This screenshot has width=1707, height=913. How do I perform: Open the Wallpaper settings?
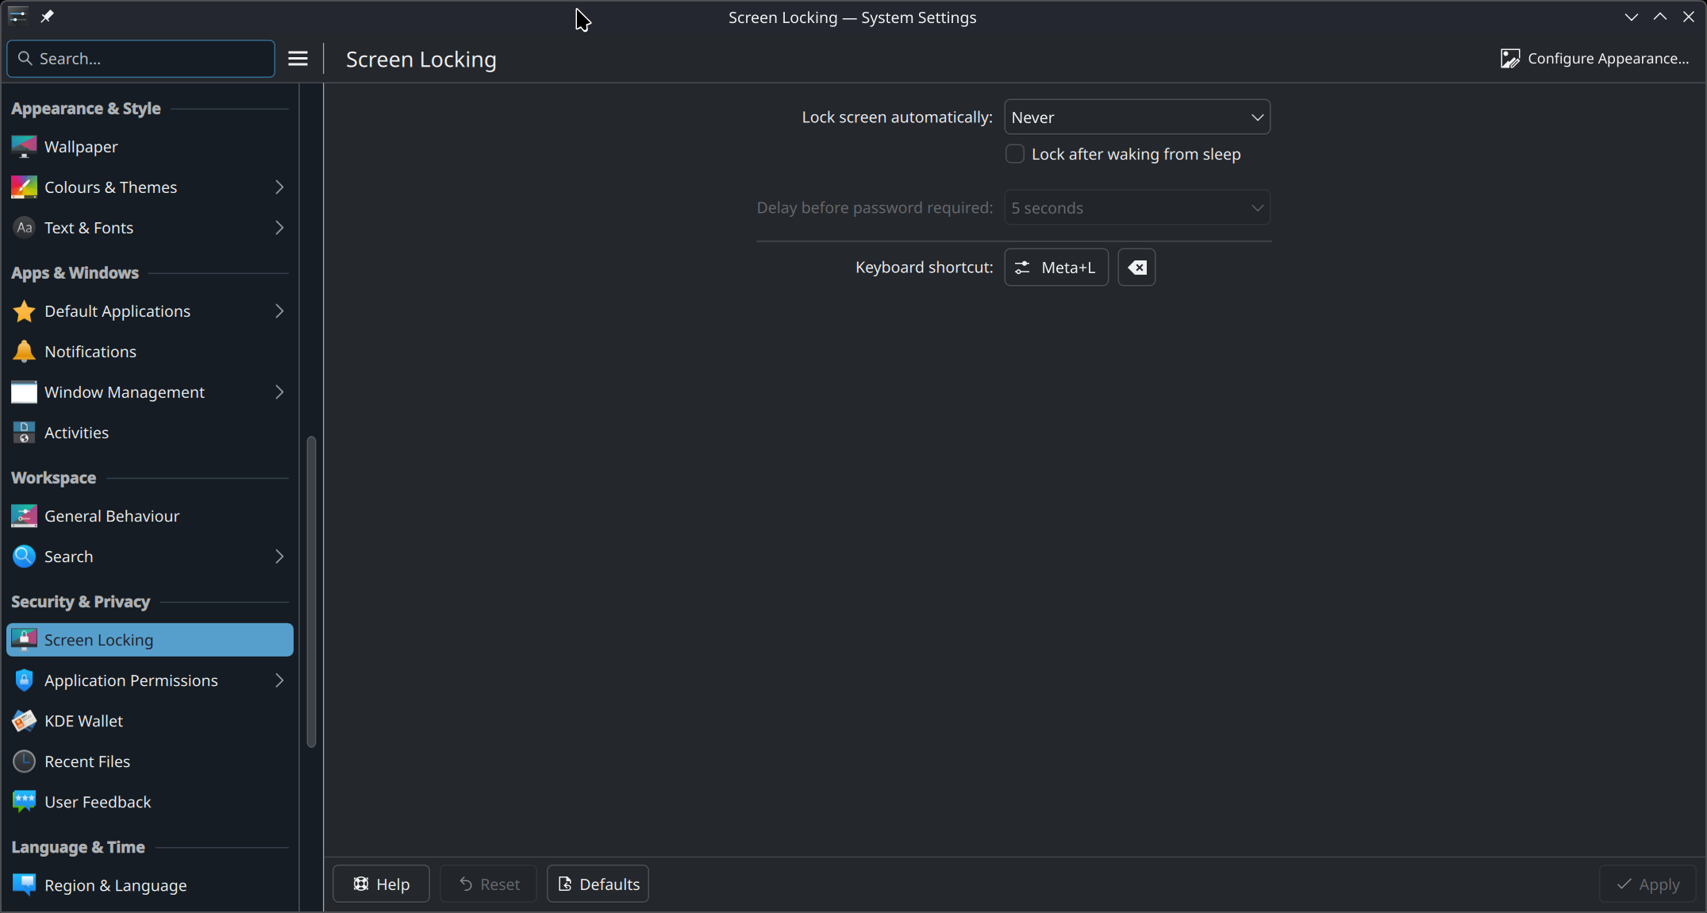(x=81, y=147)
